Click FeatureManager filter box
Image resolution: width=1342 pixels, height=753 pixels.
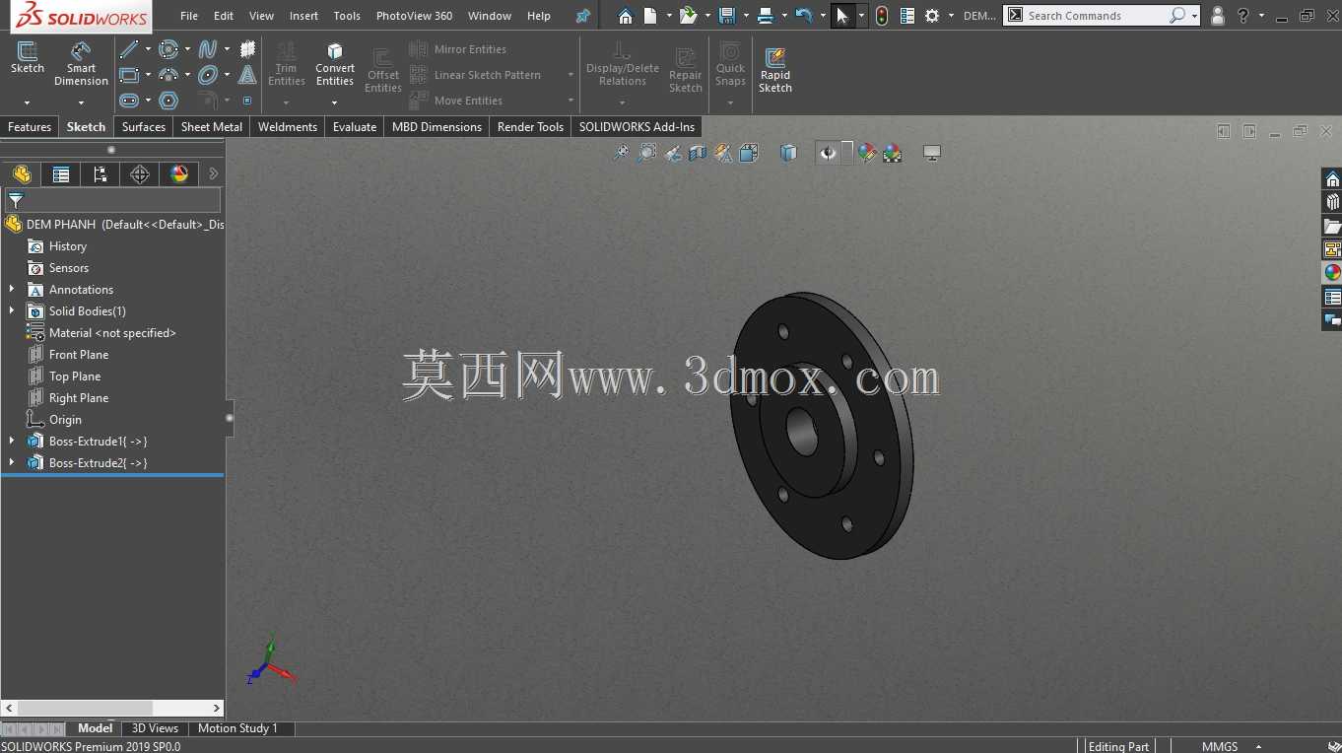pyautogui.click(x=112, y=200)
